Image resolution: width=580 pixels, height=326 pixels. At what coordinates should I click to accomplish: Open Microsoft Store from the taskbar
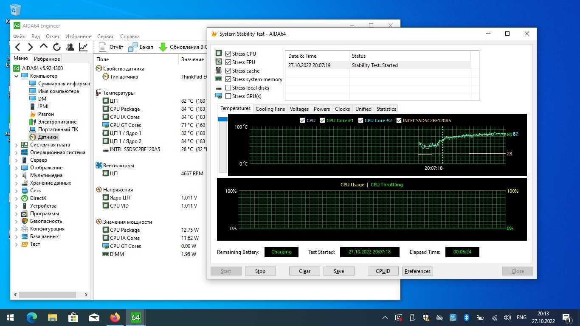click(73, 317)
